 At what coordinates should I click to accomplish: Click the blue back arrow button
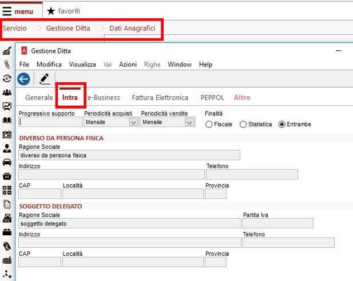tap(23, 79)
